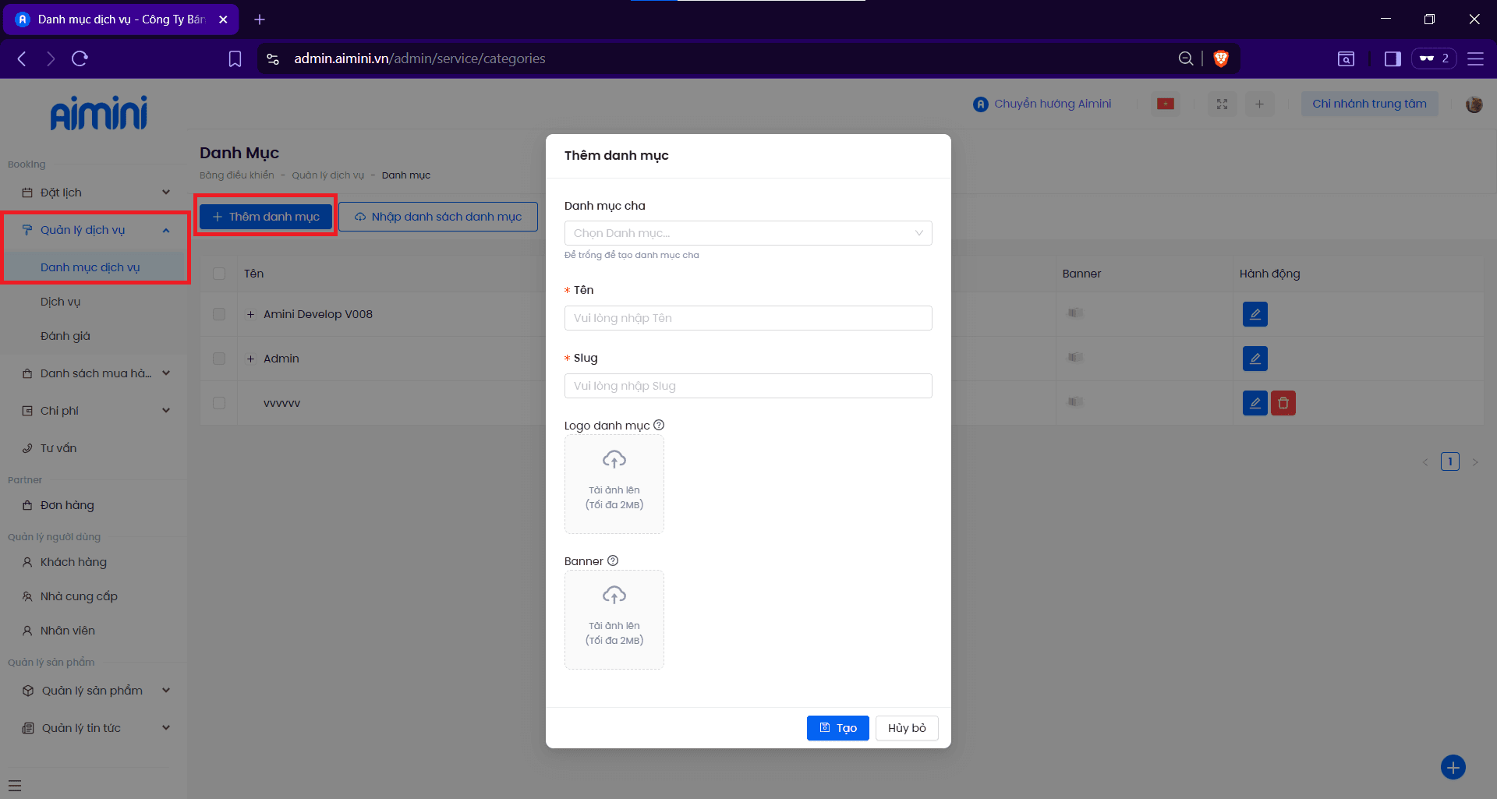Click the red delete icon for vvvvvv row

(x=1283, y=403)
